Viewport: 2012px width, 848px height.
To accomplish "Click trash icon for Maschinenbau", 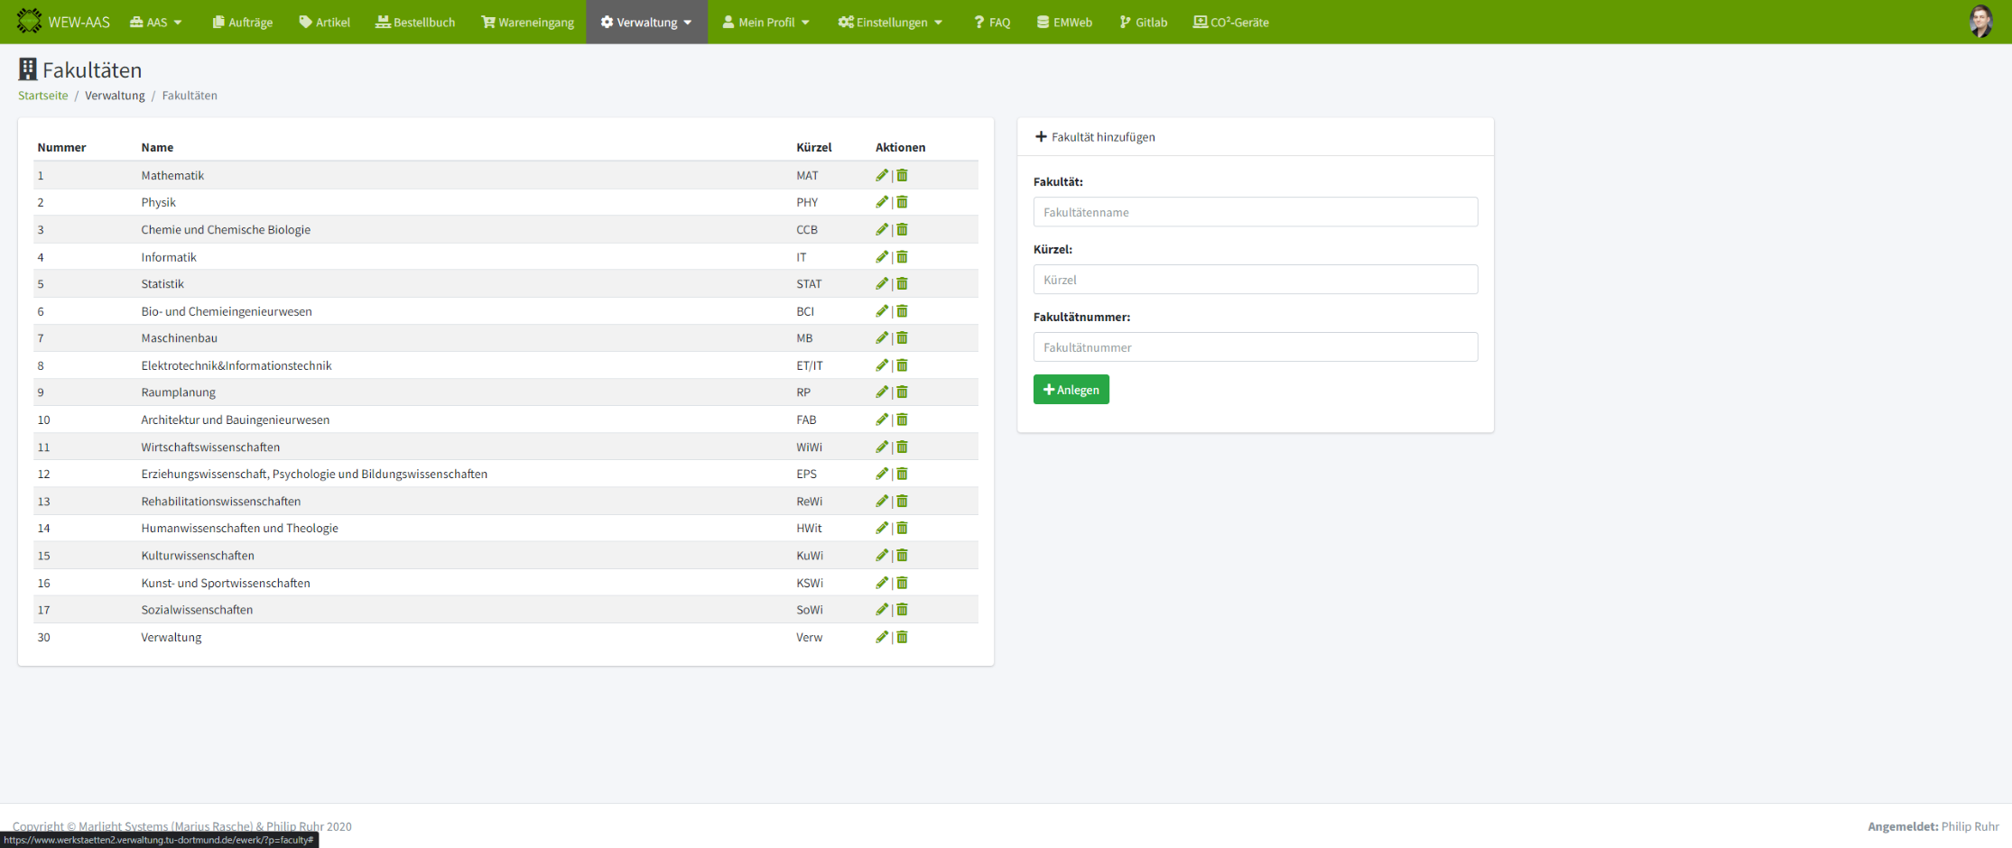I will [x=902, y=338].
